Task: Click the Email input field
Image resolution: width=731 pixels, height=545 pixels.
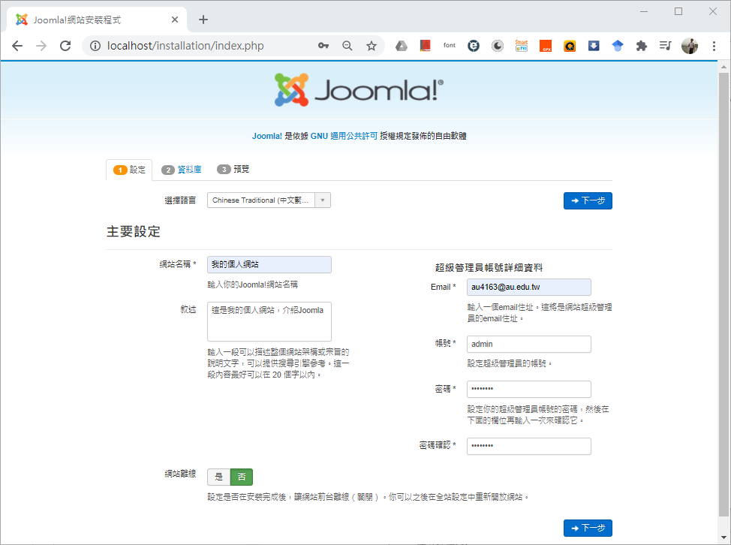Action: tap(529, 288)
